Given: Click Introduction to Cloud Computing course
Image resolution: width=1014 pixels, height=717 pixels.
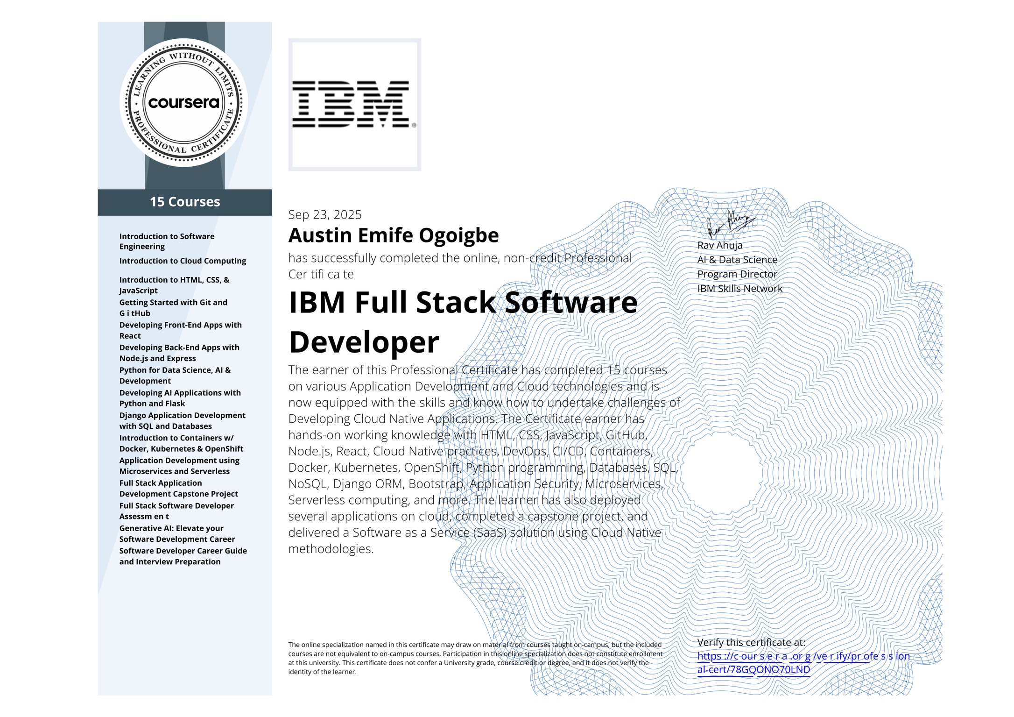Looking at the screenshot, I should [183, 261].
